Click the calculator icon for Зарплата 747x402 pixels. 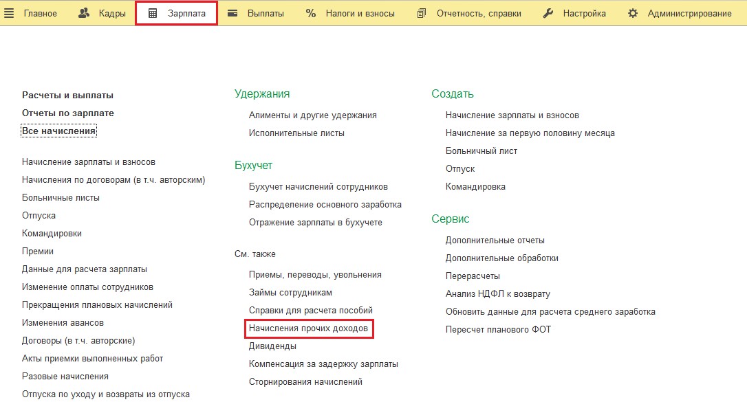(x=153, y=14)
